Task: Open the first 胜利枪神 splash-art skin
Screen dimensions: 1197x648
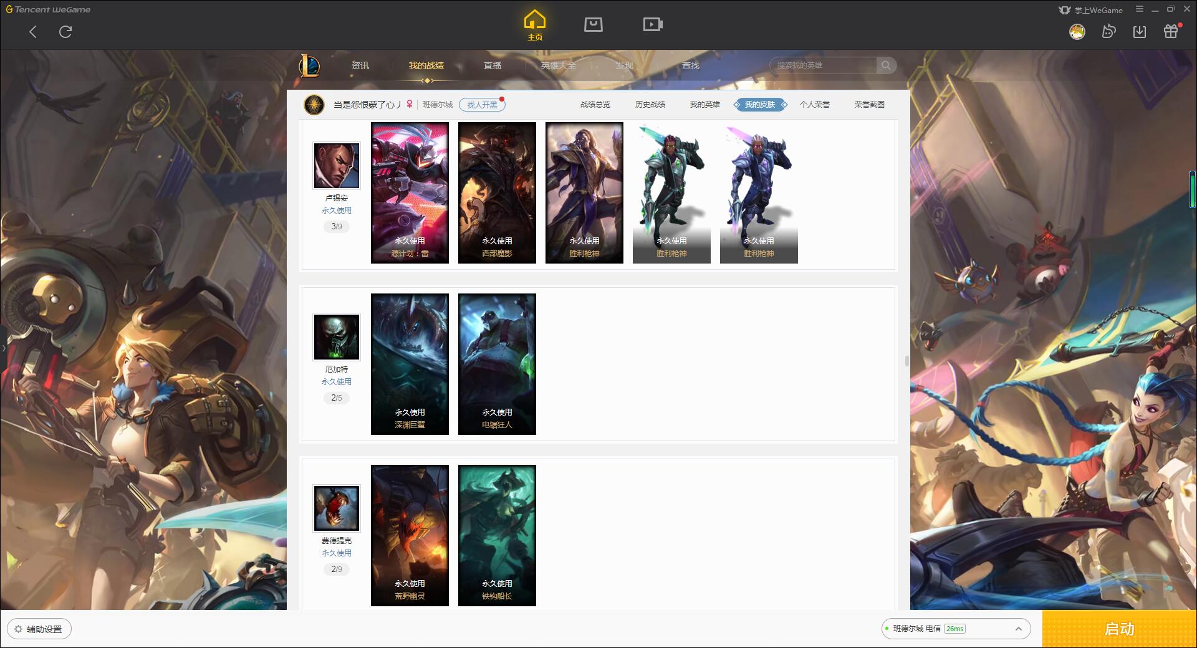Action: click(584, 193)
